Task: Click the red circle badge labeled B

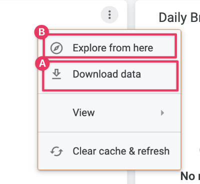Action: pos(41,32)
